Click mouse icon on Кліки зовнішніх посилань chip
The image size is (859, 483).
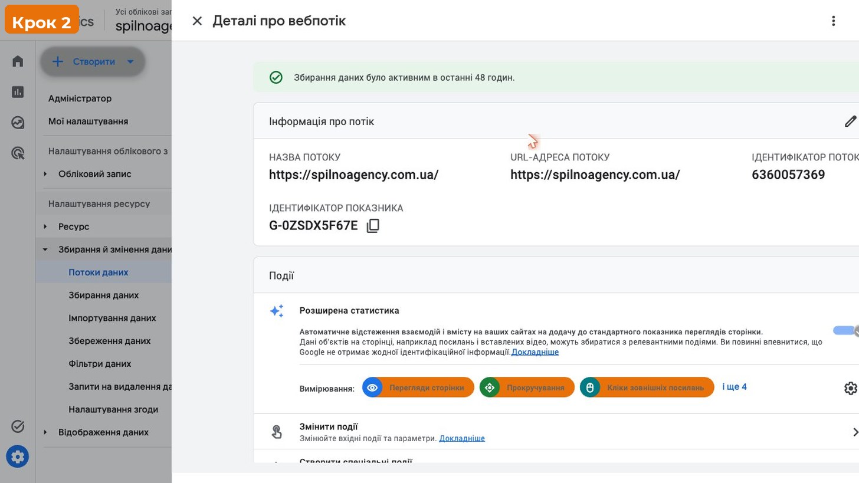tap(589, 387)
